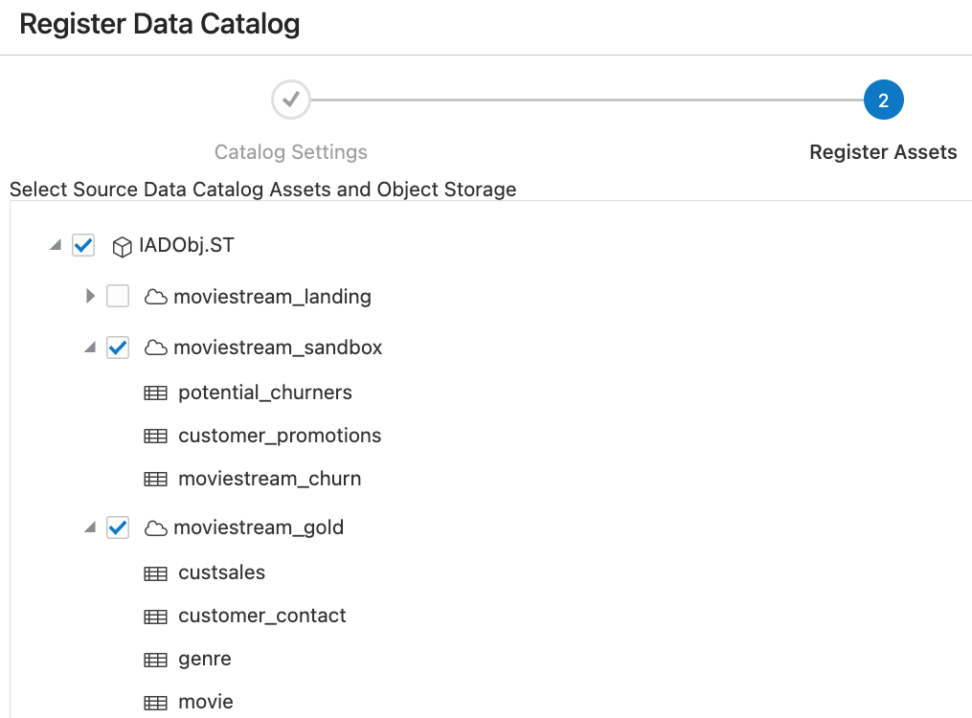Enable the moviestream_landing checkbox
972x718 pixels.
pos(118,297)
